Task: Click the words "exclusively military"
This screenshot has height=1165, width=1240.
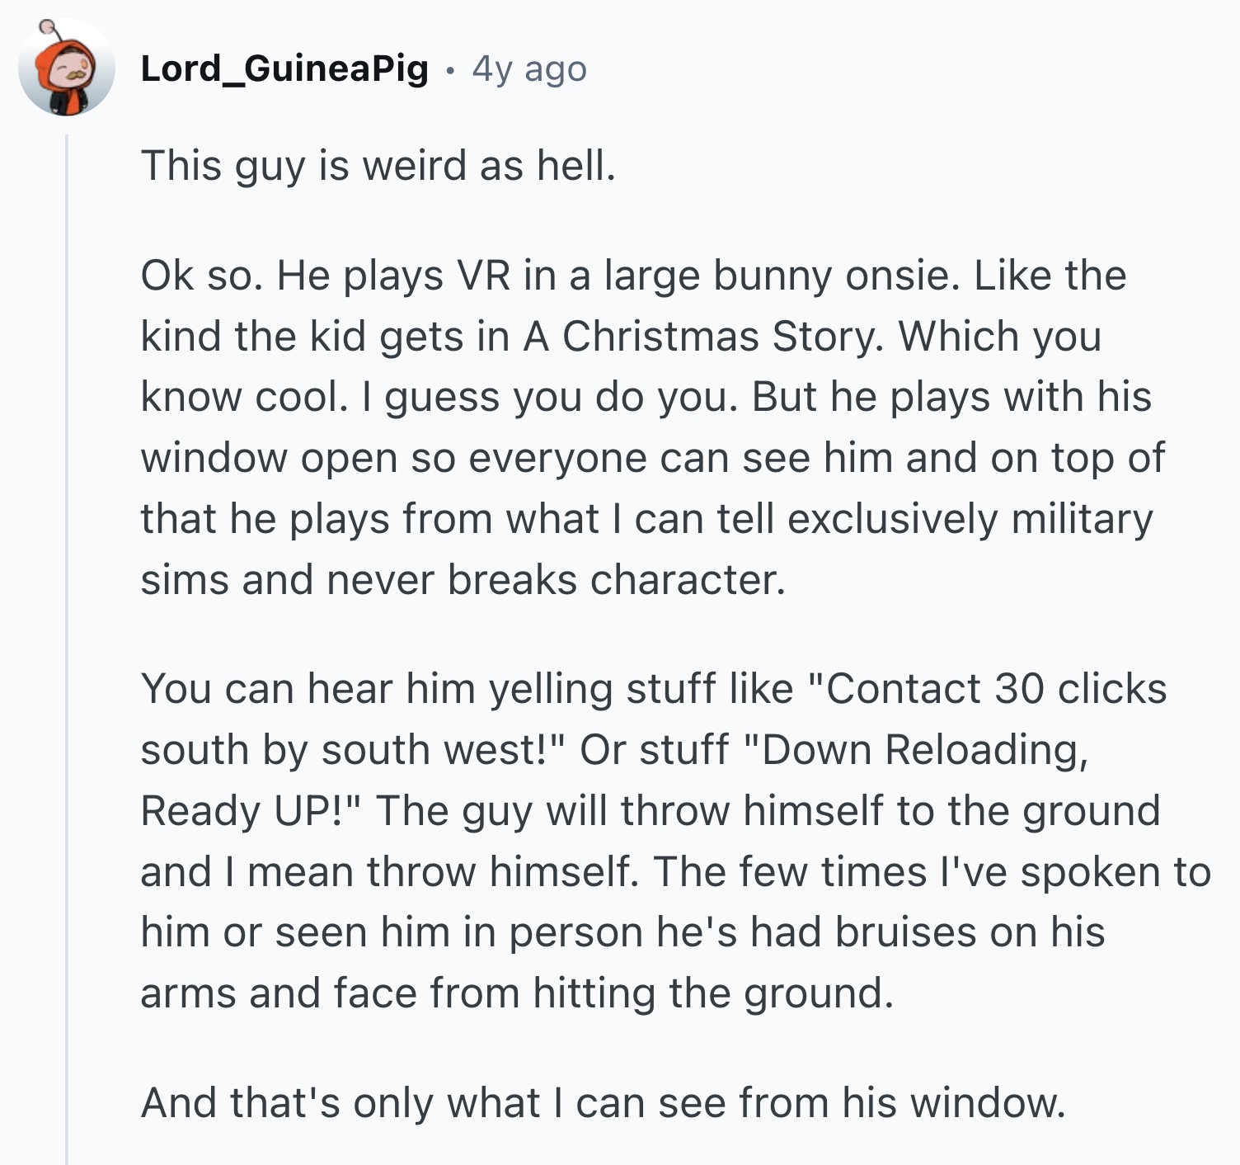Action: click(970, 519)
